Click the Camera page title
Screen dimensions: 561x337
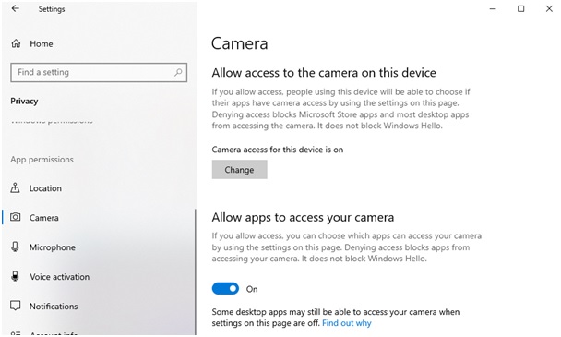pos(239,43)
